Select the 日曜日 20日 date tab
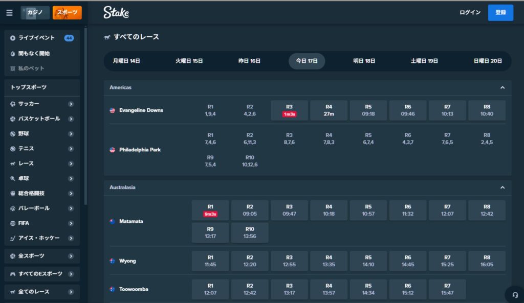 click(488, 61)
